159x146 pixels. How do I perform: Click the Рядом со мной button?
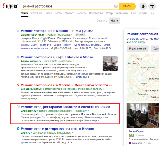point(137,49)
